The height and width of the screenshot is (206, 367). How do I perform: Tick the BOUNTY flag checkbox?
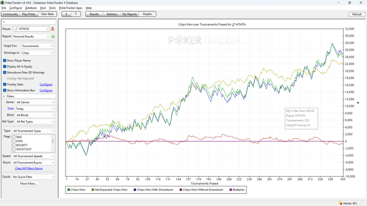pyautogui.click(x=14, y=145)
